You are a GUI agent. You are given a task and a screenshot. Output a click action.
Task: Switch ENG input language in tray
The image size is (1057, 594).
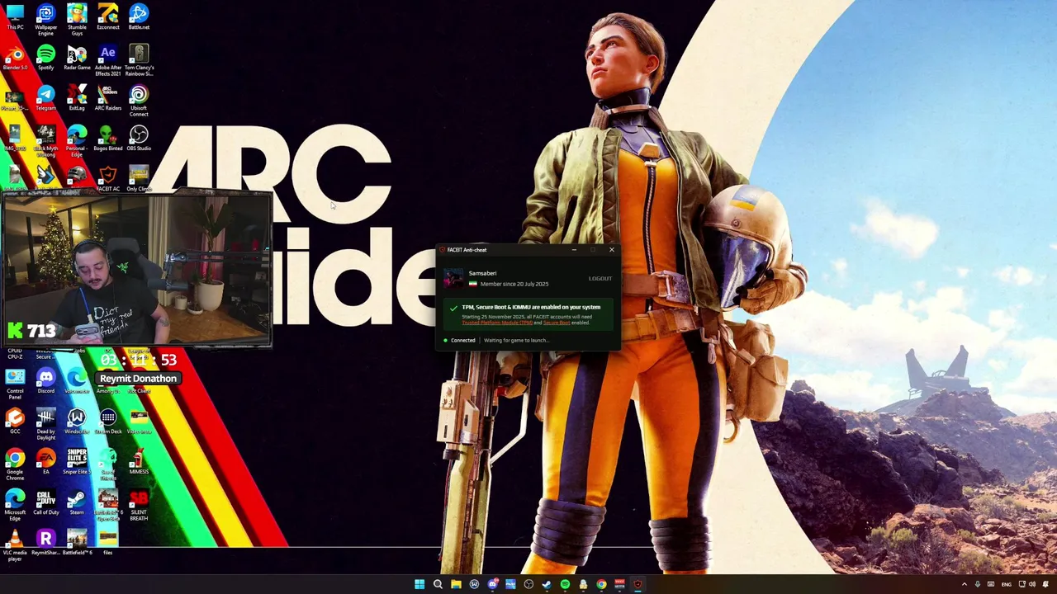pos(1006,584)
